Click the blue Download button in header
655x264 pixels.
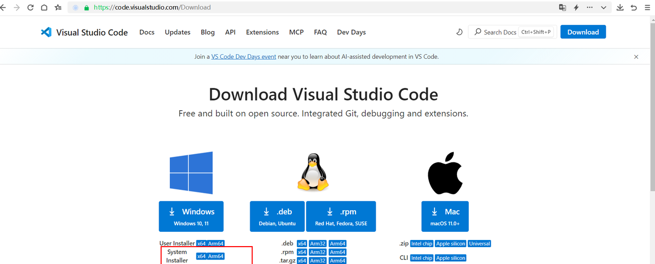[583, 32]
